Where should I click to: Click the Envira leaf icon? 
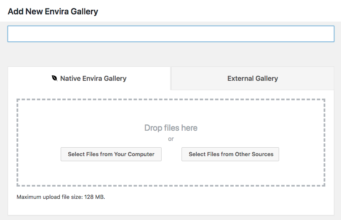pos(55,78)
